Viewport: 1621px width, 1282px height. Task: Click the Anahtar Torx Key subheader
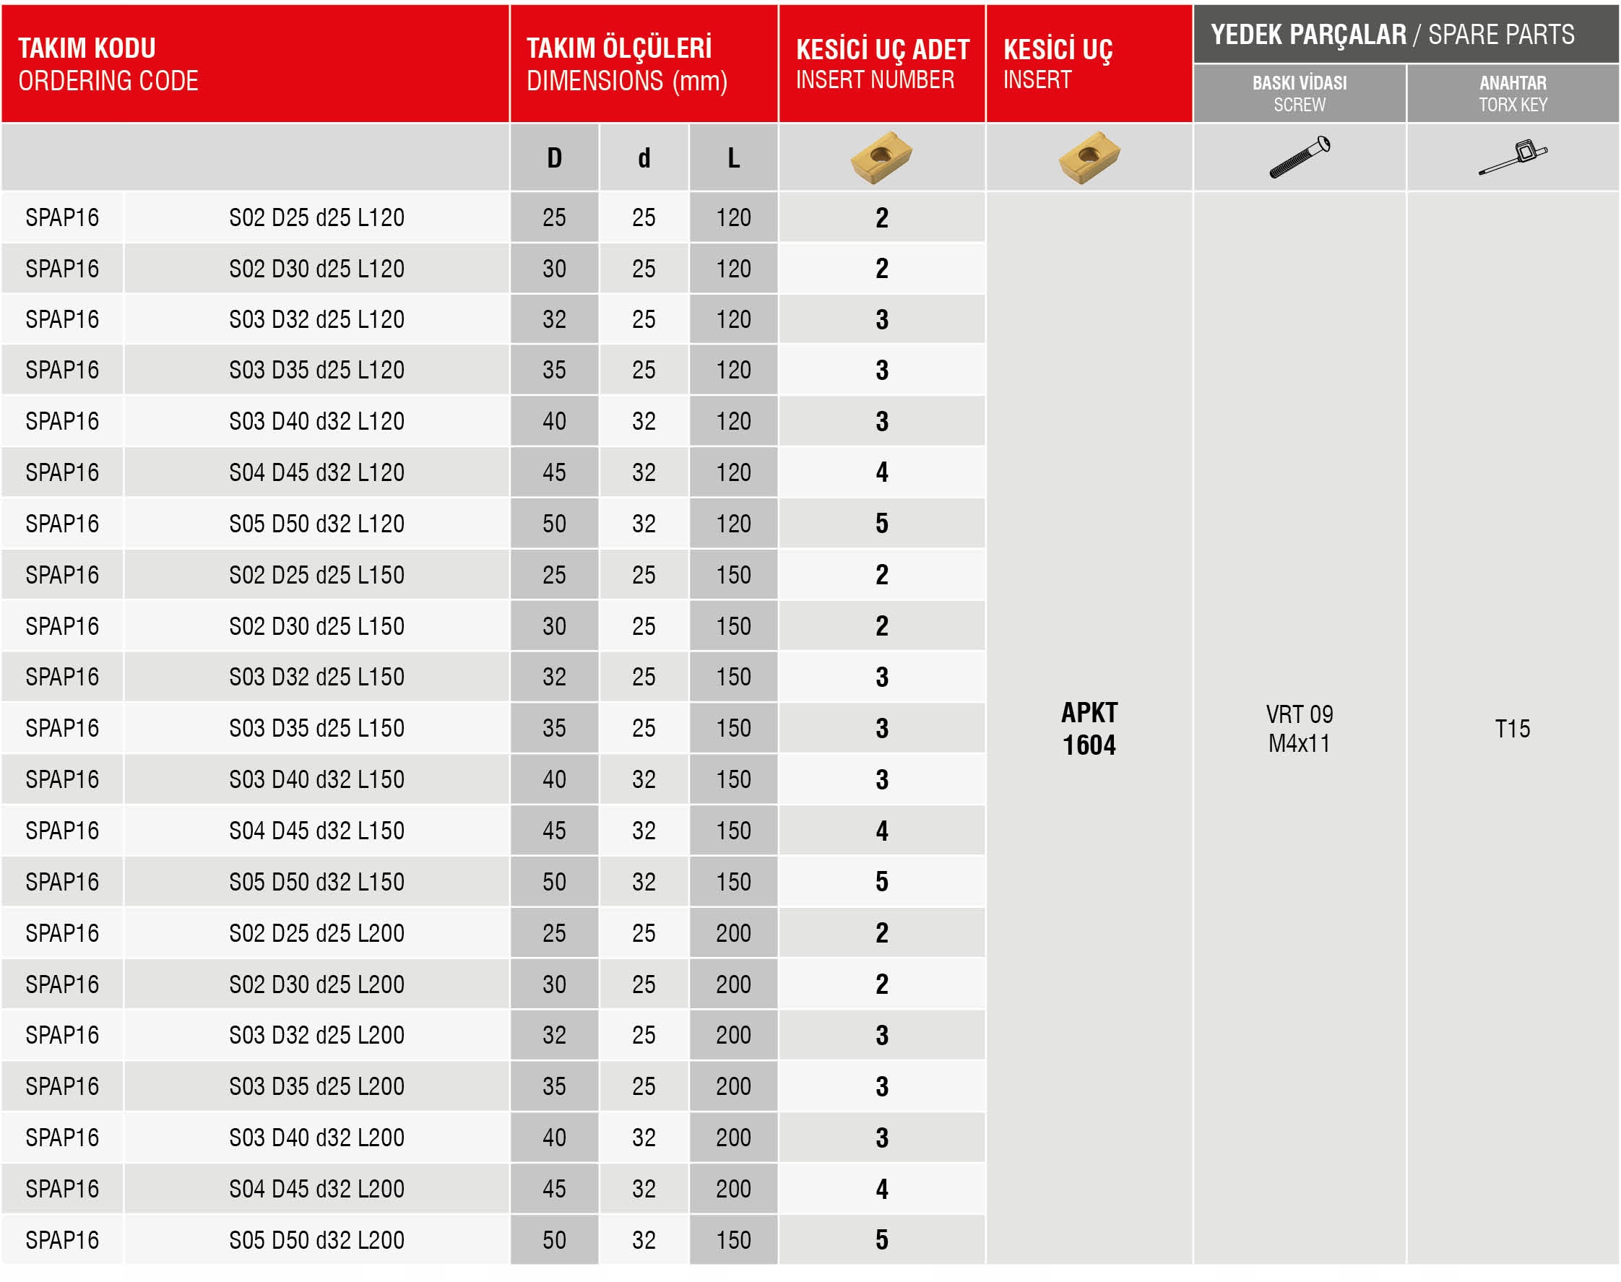(1512, 94)
